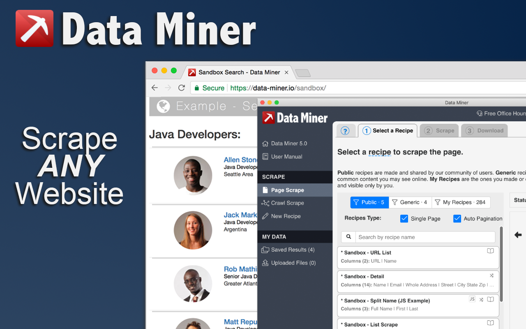
Task: Open the book icon on Sandbox URL List recipe
Action: click(490, 251)
